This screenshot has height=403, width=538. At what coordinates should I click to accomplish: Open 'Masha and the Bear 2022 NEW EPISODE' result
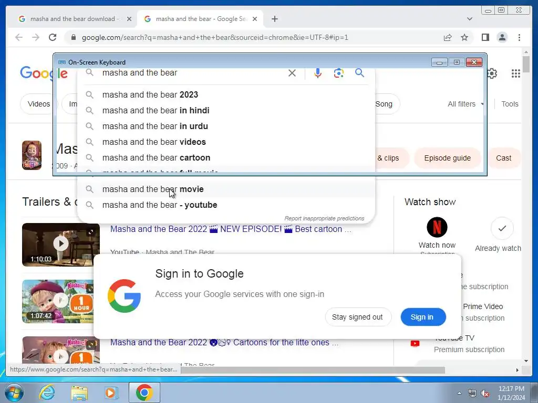[x=231, y=229]
